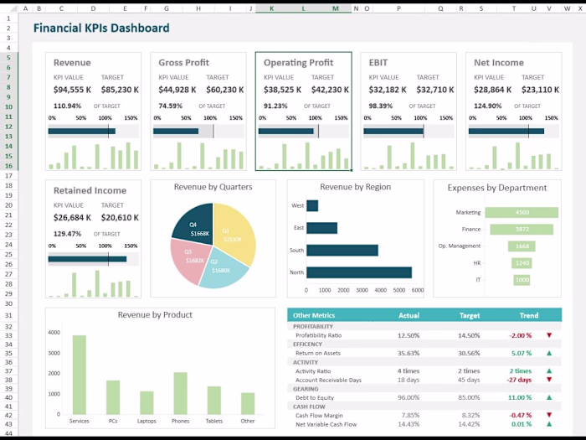Click Operating Profit target $42,230 K
This screenshot has width=586, height=440.
[330, 90]
